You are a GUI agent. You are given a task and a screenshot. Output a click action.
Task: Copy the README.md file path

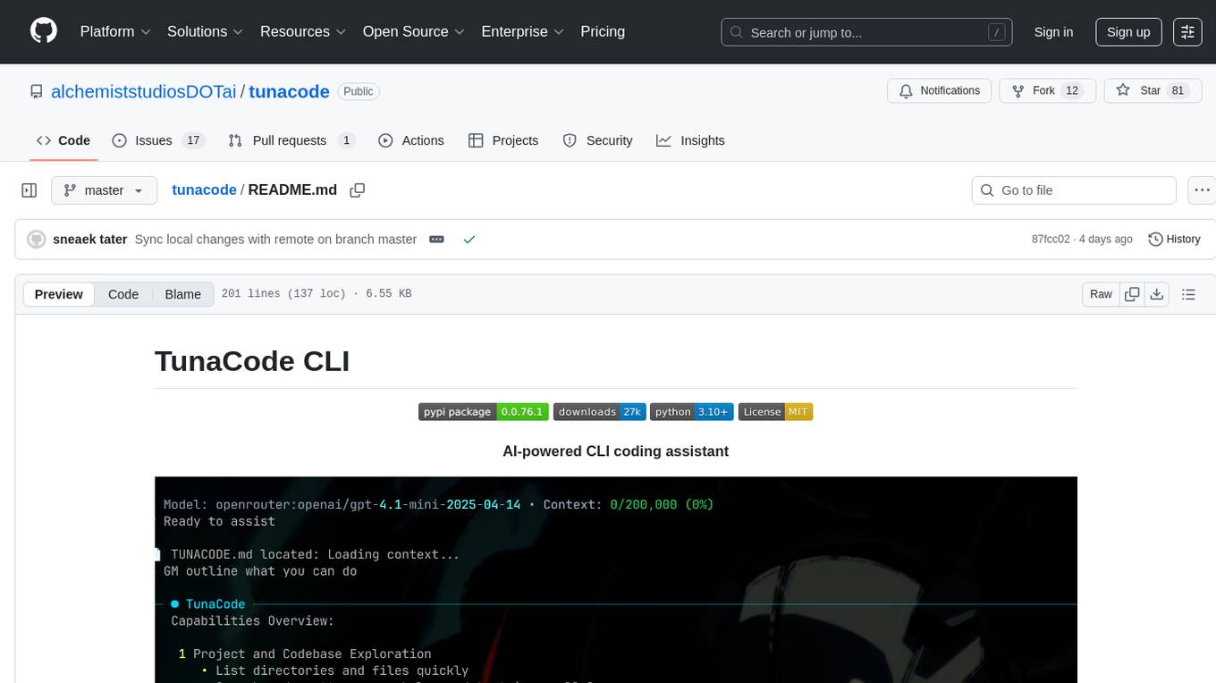(x=358, y=190)
